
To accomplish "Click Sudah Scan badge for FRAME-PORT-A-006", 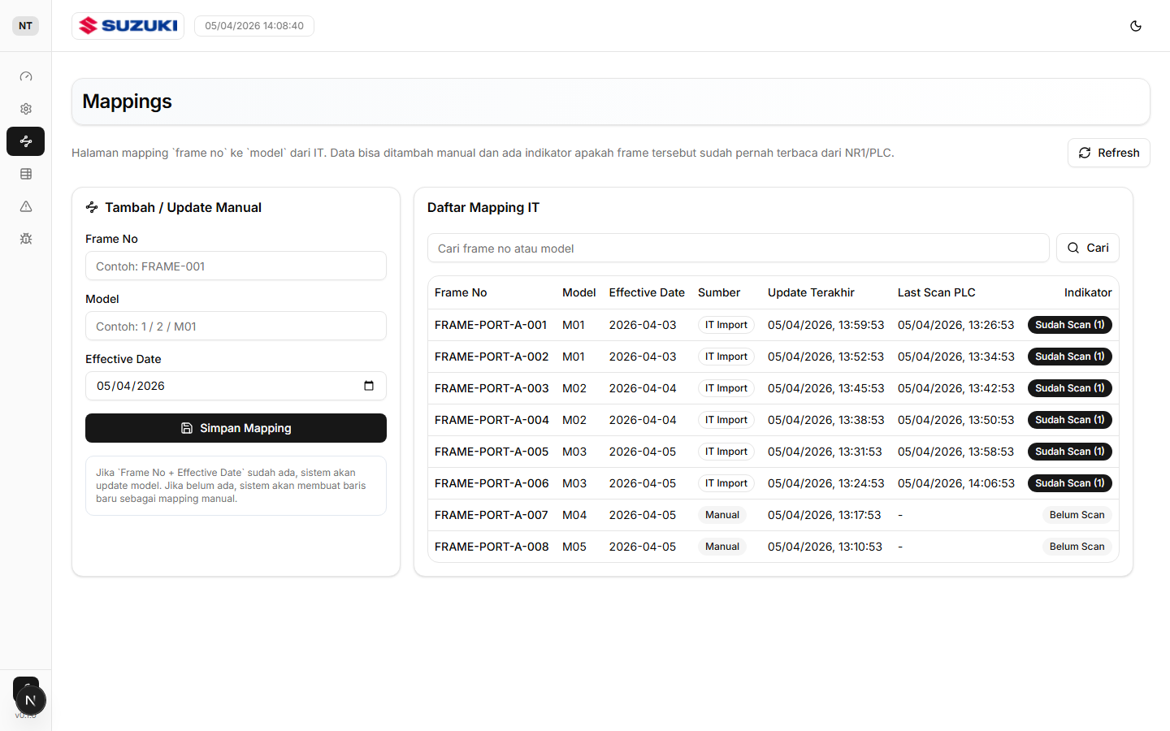I will (1069, 483).
